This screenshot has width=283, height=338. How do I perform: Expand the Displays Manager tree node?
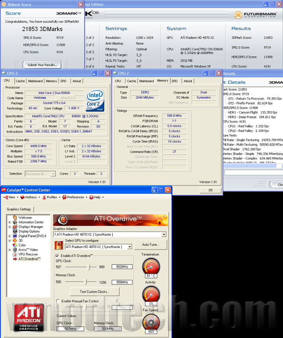9,227
